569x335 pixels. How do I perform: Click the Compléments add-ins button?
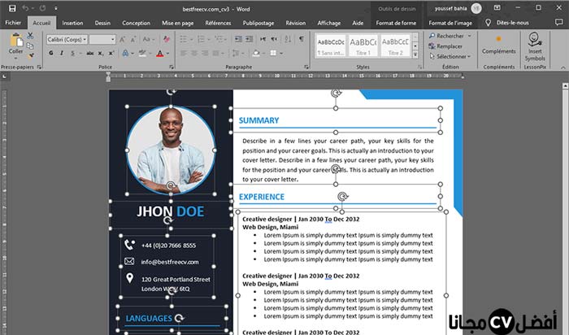(x=498, y=45)
